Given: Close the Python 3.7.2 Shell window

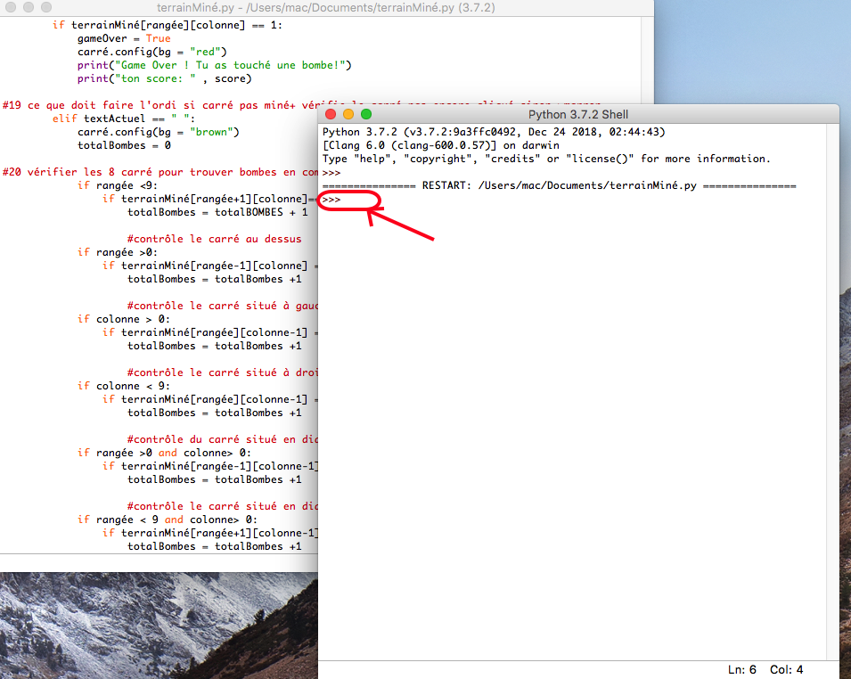Looking at the screenshot, I should pyautogui.click(x=331, y=115).
